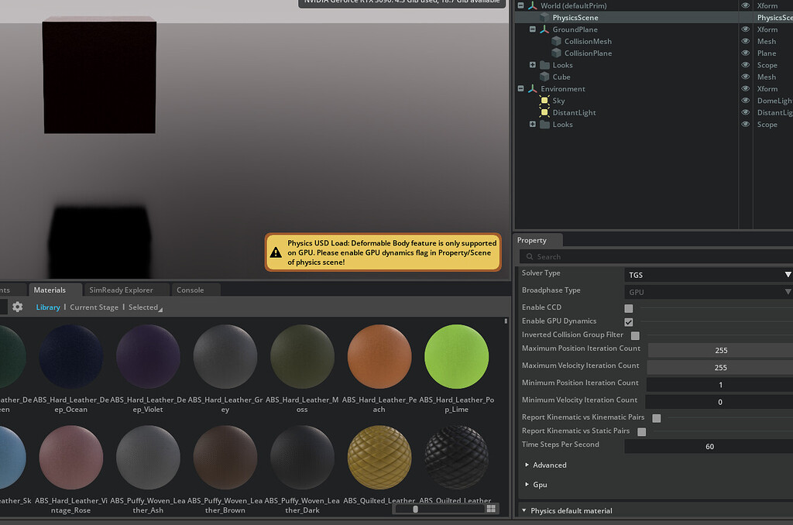Screen dimensions: 793x525
Task: Click the DistantLight icon in the stage tree
Action: (x=546, y=112)
